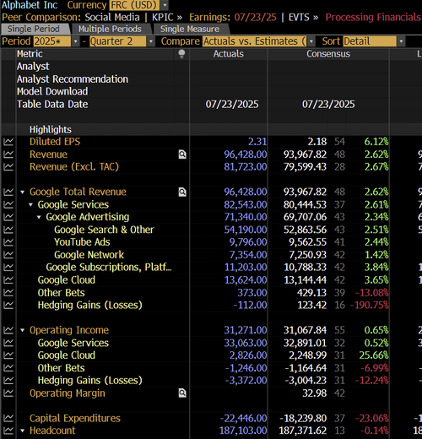Open chart icon for revenue Other Bets row
Viewport: 422px width, 439px height.
click(8, 293)
